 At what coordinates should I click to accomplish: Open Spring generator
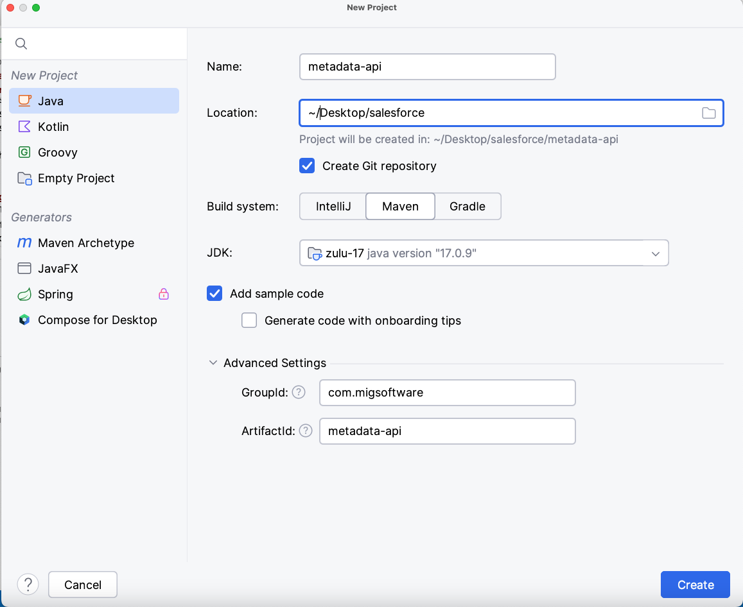click(94, 294)
